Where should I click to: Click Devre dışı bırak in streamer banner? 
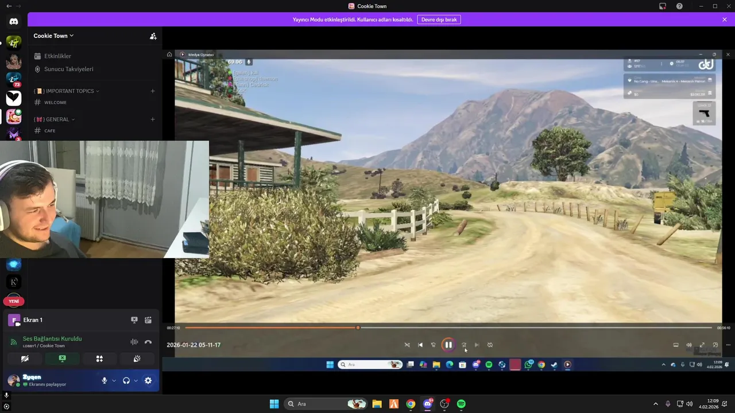tap(439, 20)
